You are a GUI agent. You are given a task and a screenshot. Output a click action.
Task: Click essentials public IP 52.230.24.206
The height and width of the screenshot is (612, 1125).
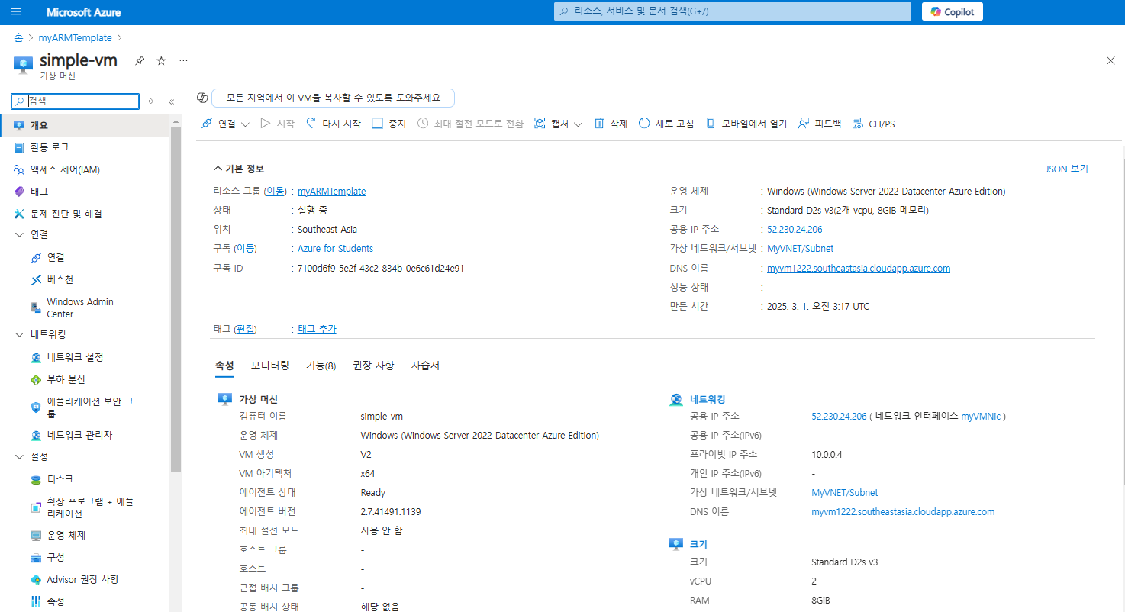pyautogui.click(x=795, y=230)
